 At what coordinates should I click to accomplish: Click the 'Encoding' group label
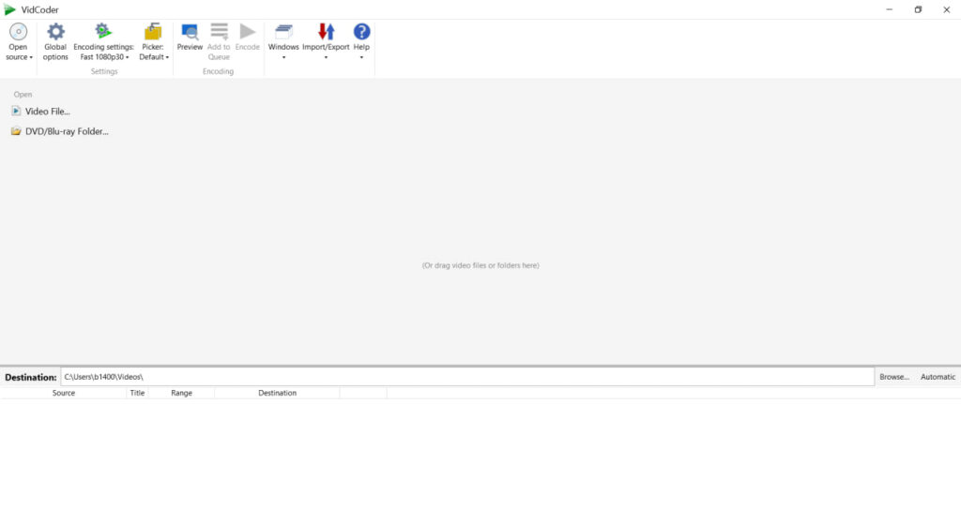[x=218, y=71]
